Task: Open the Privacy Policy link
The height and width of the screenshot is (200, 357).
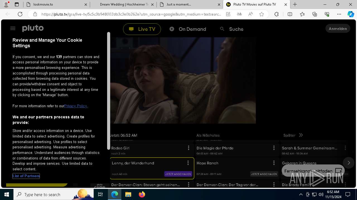Action: coord(76,106)
